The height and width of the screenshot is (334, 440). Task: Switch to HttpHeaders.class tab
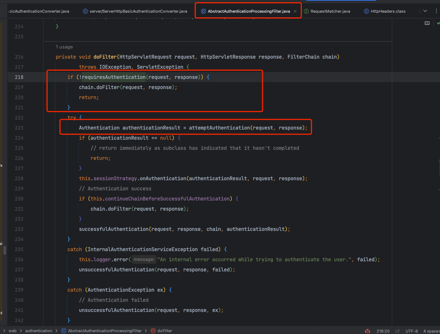pos(388,11)
